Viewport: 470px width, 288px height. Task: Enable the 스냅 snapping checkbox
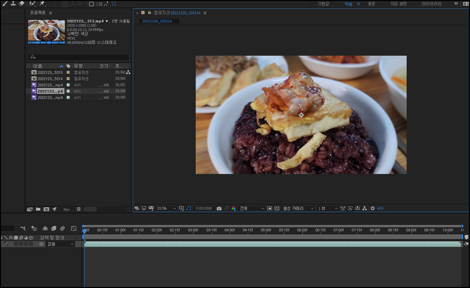tap(92, 4)
